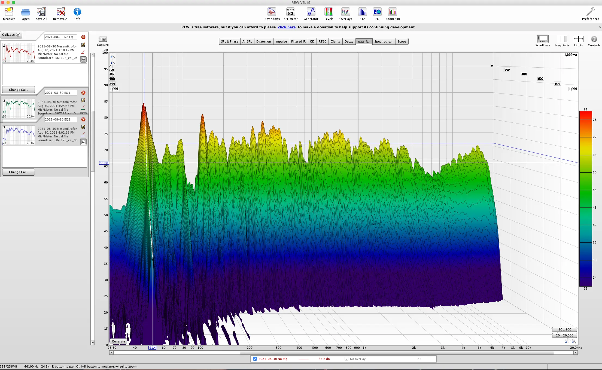Image resolution: width=602 pixels, height=370 pixels.
Task: Collapse the measurements side panel
Action: pyautogui.click(x=11, y=35)
